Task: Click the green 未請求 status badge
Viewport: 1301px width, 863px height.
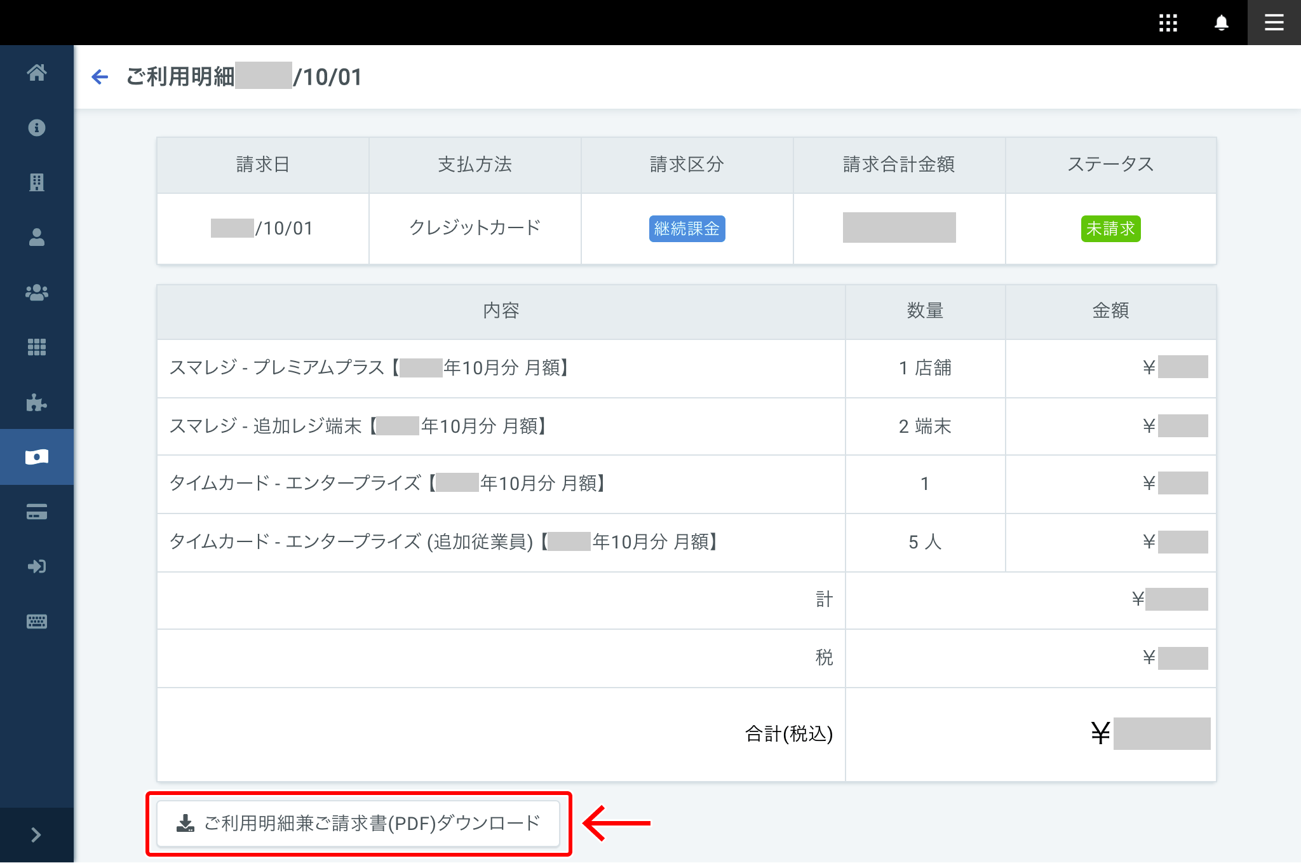Action: 1110,229
